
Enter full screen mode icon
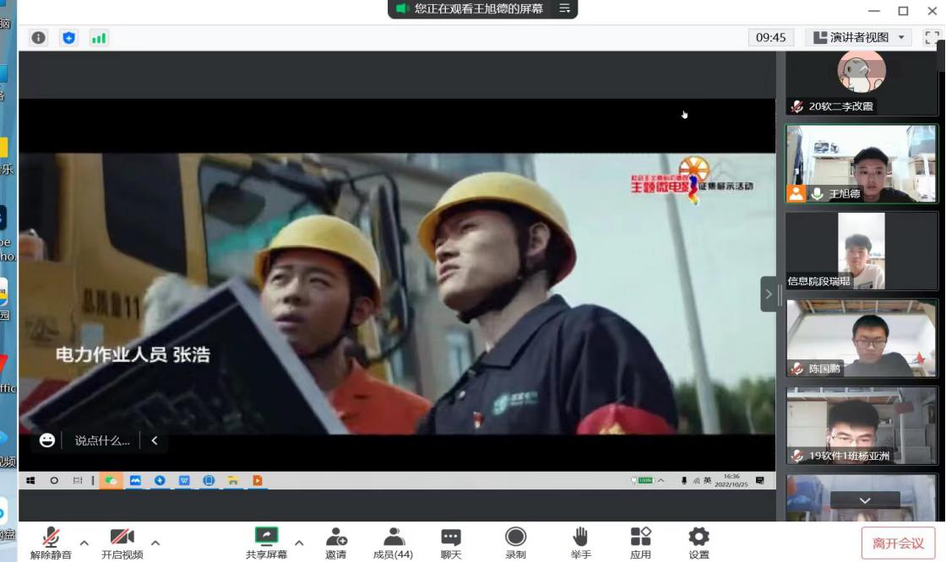(x=932, y=37)
